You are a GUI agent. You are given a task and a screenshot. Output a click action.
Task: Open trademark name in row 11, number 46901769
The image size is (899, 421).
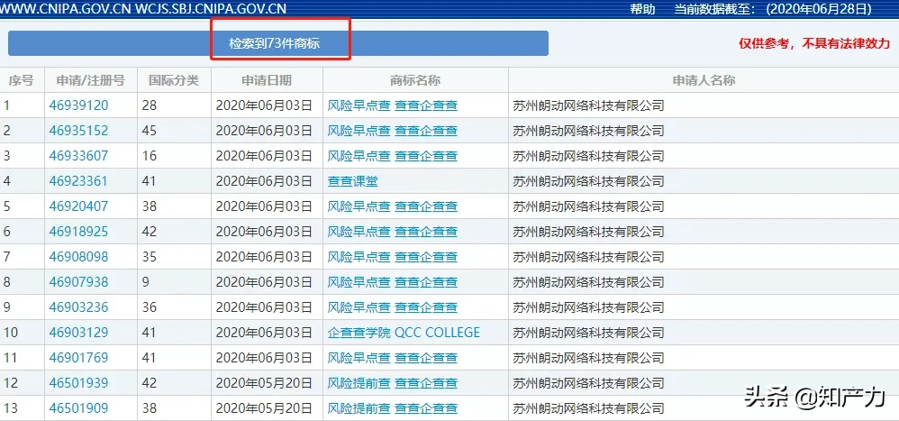(x=392, y=358)
